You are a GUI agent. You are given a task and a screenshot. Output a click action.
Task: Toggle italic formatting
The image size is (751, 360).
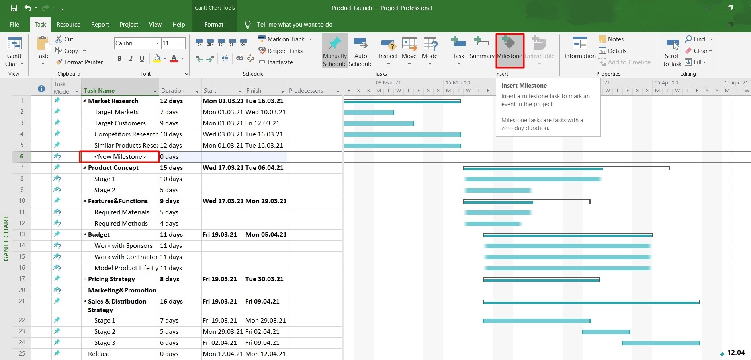pos(130,58)
